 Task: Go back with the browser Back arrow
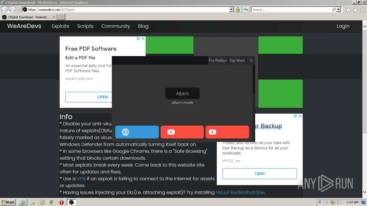click(x=4, y=9)
